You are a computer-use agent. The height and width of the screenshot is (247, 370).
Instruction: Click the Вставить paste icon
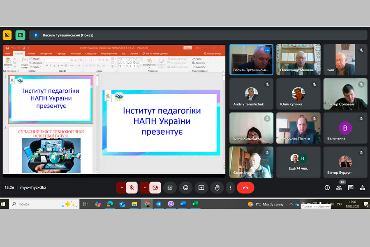pyautogui.click(x=8, y=62)
